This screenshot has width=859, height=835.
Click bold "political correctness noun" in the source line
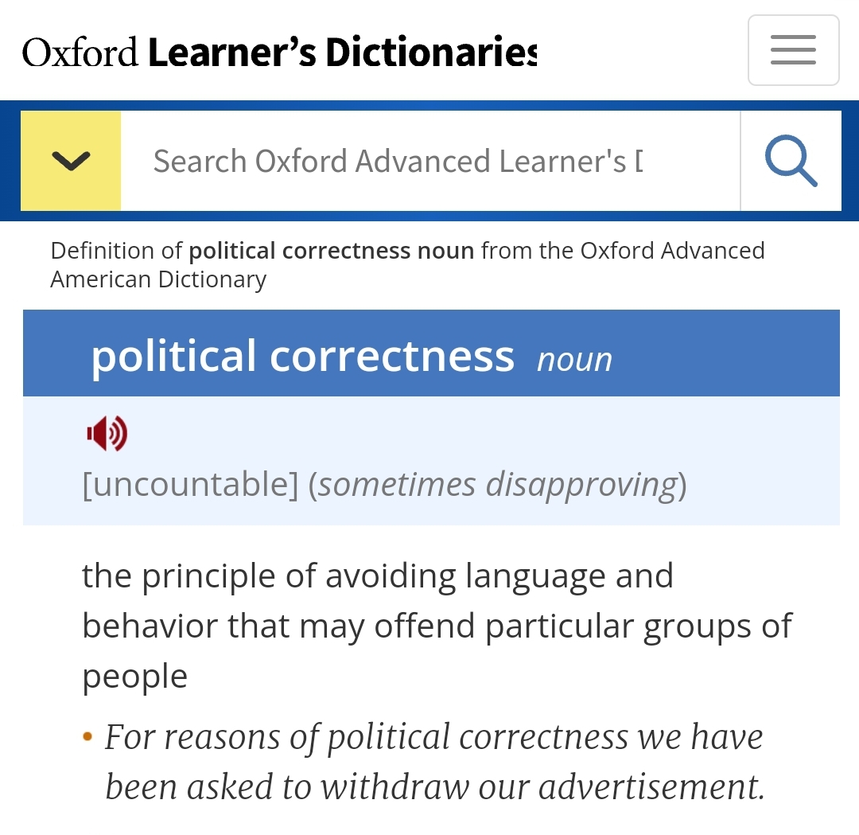pyautogui.click(x=331, y=251)
